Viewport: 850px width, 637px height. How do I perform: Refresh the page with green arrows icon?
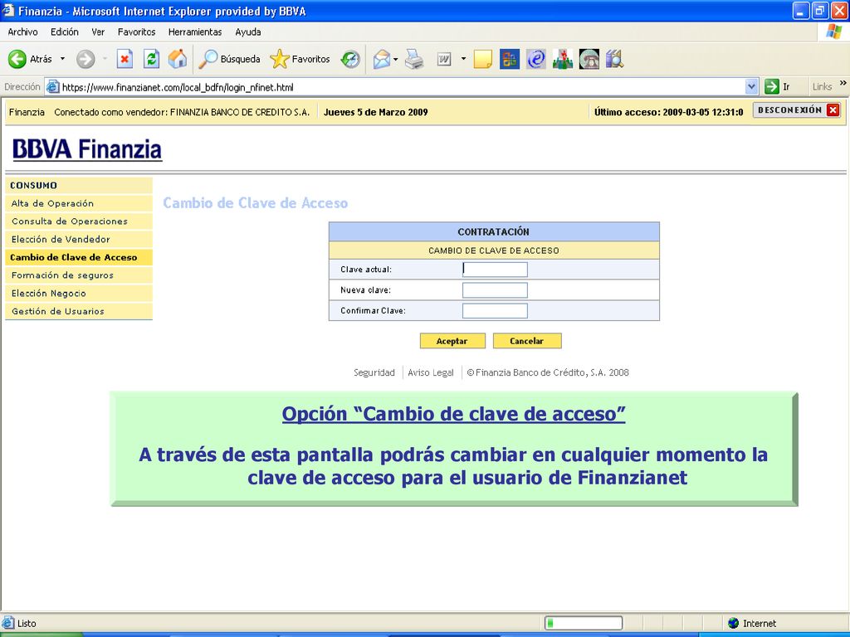[151, 59]
